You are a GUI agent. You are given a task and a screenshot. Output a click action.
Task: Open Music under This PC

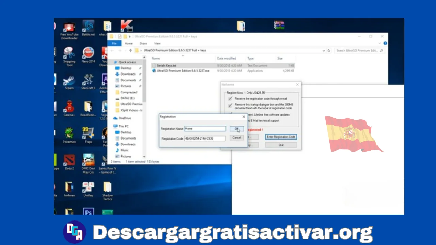(x=124, y=150)
